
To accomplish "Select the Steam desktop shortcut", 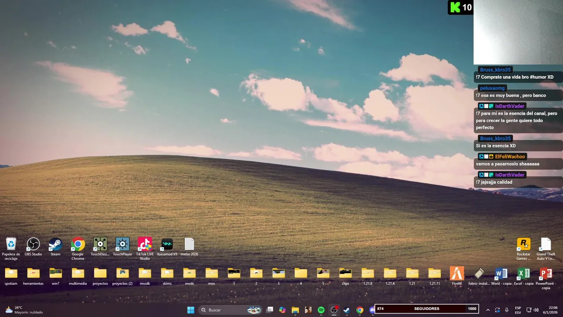I will [x=55, y=247].
